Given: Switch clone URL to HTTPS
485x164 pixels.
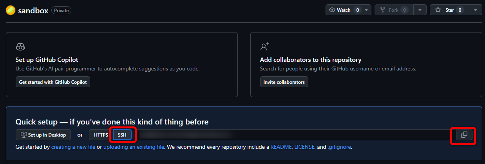Looking at the screenshot, I should tap(101, 135).
